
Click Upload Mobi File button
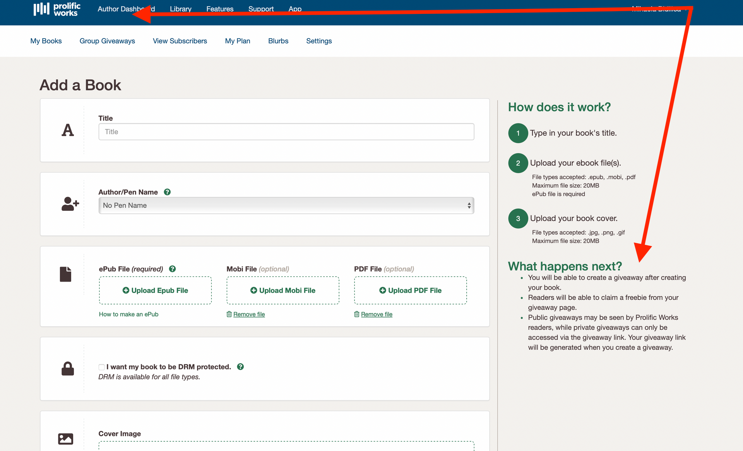283,290
